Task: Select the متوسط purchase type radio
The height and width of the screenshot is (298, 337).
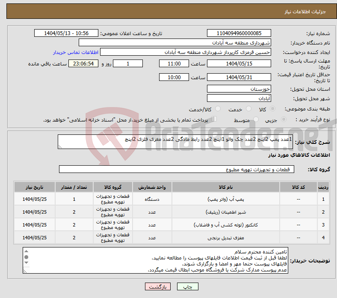Action: pos(256,119)
